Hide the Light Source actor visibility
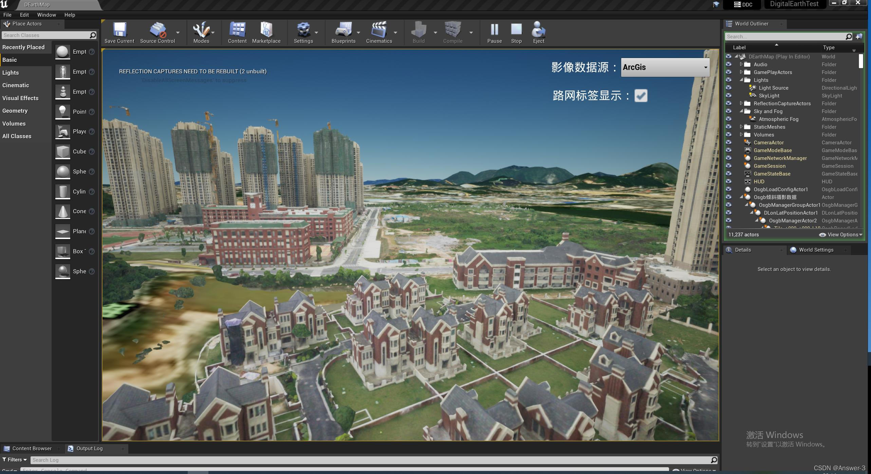The image size is (871, 474). (x=728, y=88)
